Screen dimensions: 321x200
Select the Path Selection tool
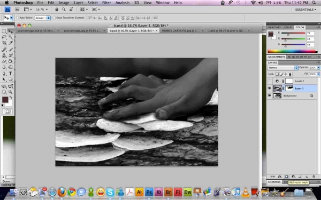pyautogui.click(x=4, y=79)
